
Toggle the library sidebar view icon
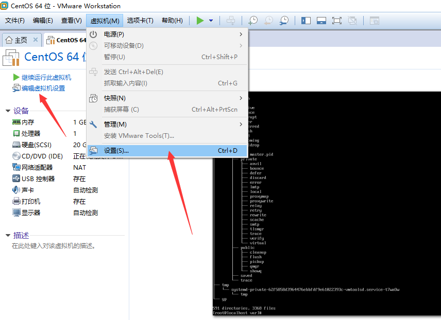(x=306, y=21)
